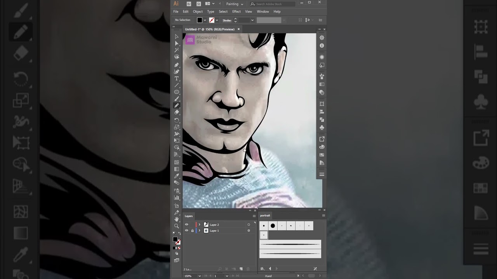Choose the Lasso tool
The width and height of the screenshot is (497, 279).
point(177,57)
